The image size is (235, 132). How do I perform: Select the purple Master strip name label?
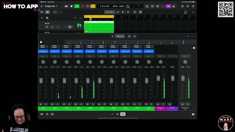pos(172,109)
